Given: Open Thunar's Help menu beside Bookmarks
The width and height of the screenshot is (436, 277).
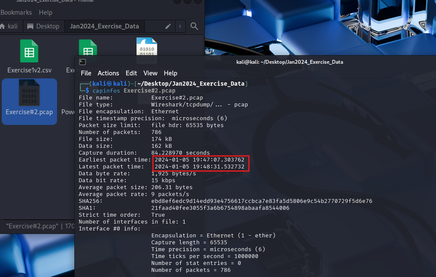Looking at the screenshot, I should (45, 12).
